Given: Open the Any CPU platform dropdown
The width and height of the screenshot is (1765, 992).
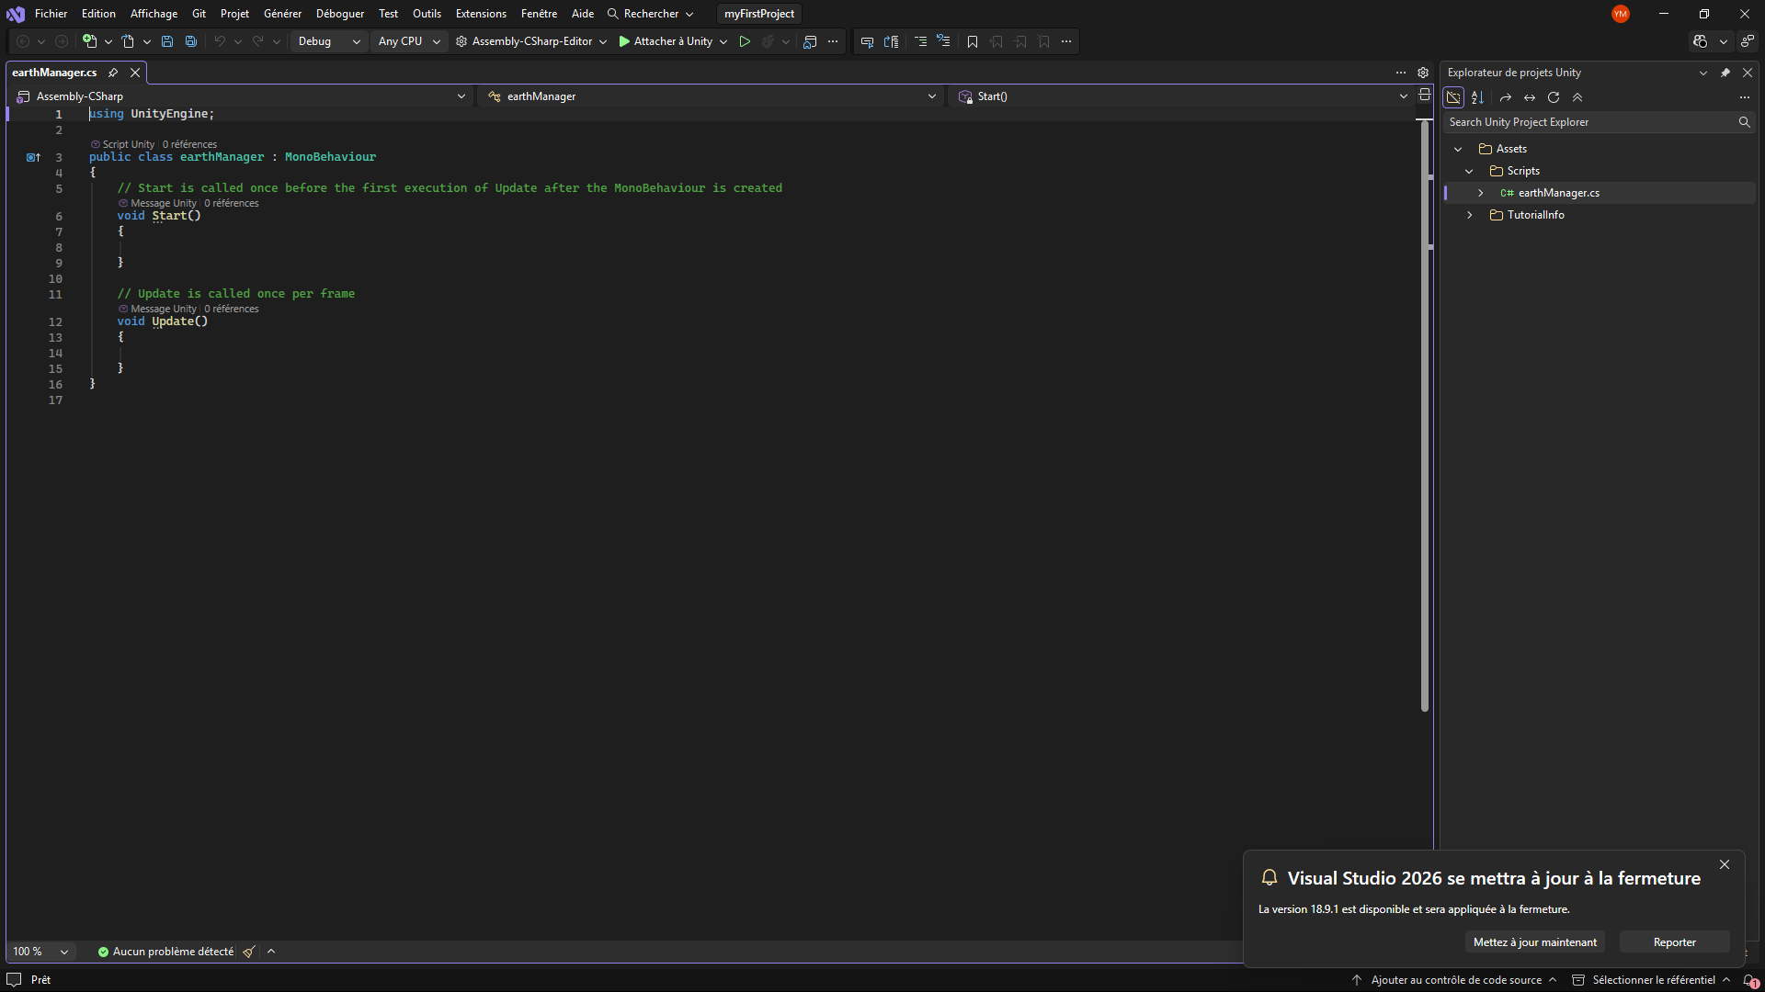Looking at the screenshot, I should (409, 41).
